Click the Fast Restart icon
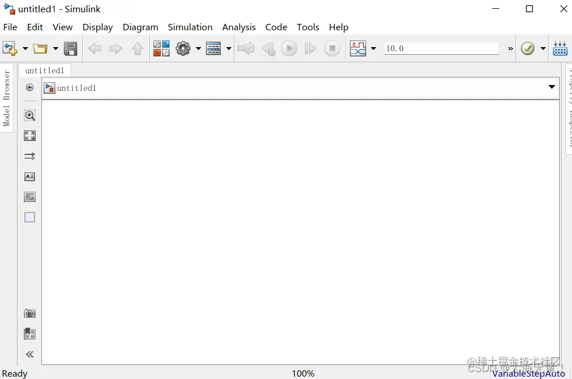Viewport: 572px width, 379px height. pyautogui.click(x=246, y=48)
